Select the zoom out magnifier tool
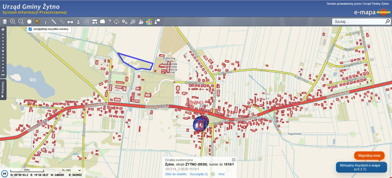Image resolution: width=392 pixels, height=178 pixels. tap(21, 21)
